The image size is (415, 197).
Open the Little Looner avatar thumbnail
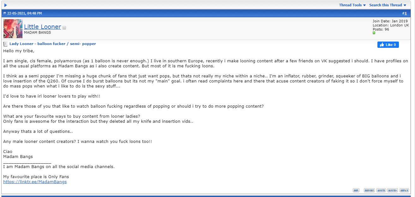(13, 29)
